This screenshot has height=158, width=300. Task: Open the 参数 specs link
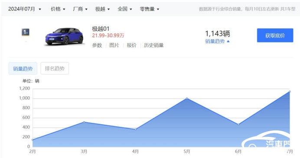pyautogui.click(x=97, y=45)
